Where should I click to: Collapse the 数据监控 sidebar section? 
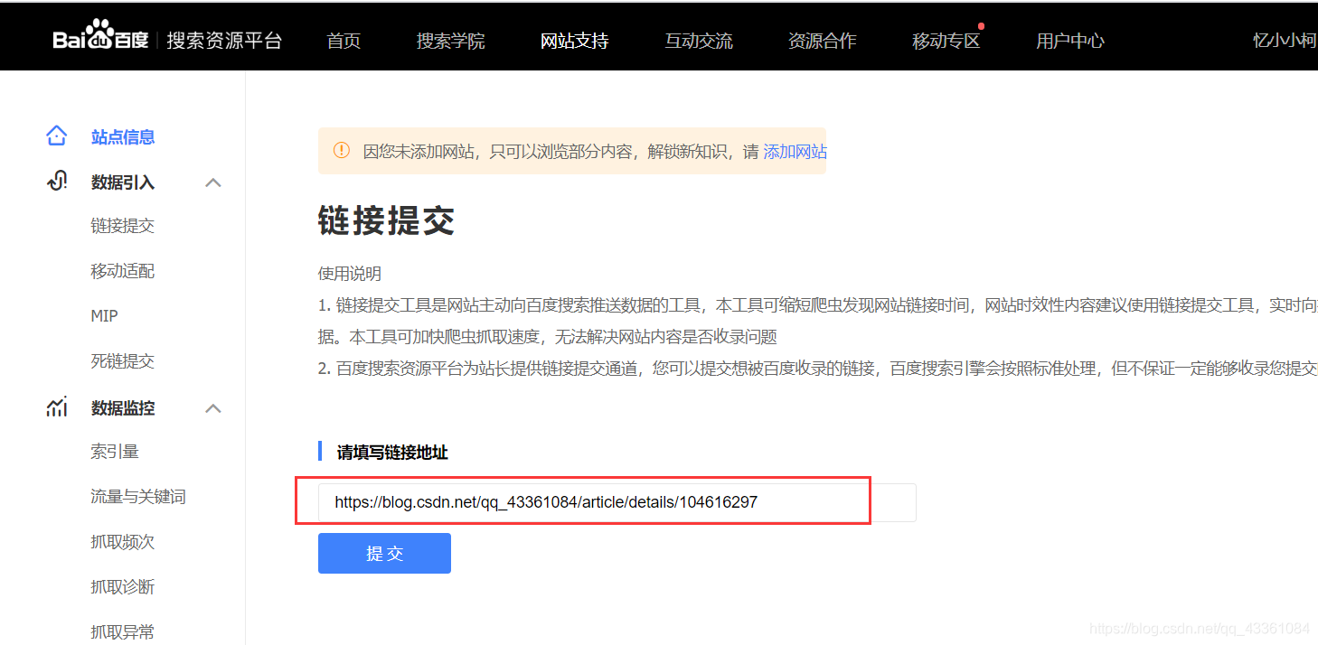point(213,407)
